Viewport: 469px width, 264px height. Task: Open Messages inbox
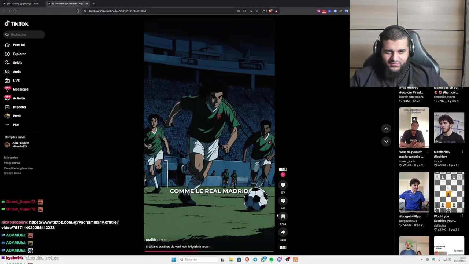[16, 89]
